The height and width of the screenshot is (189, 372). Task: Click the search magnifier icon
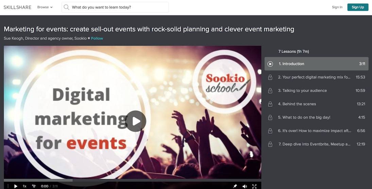[x=67, y=7]
